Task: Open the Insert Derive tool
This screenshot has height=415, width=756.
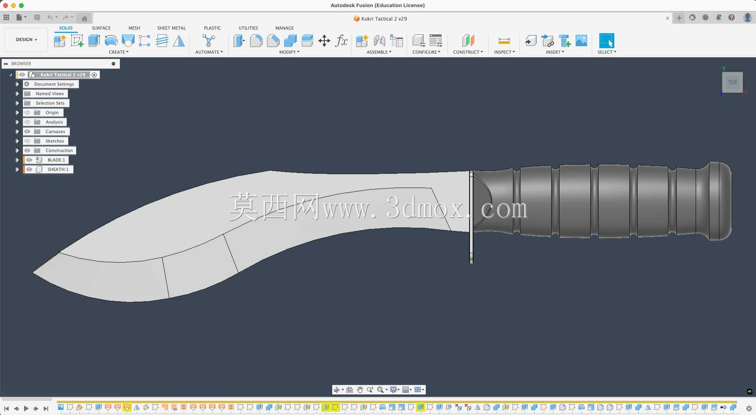Action: [531, 41]
